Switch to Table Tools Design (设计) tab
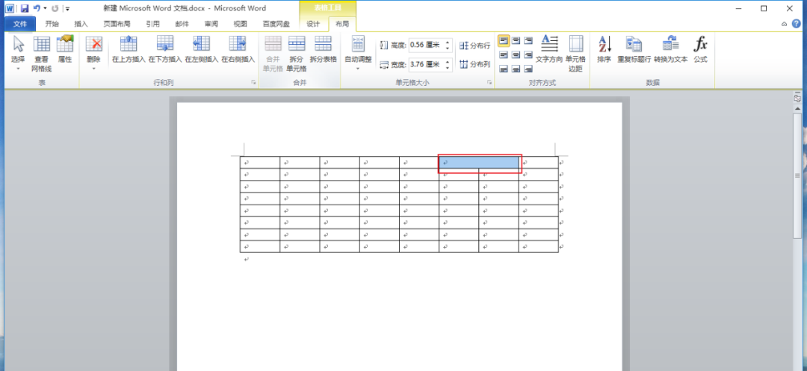The image size is (807, 371). (313, 24)
